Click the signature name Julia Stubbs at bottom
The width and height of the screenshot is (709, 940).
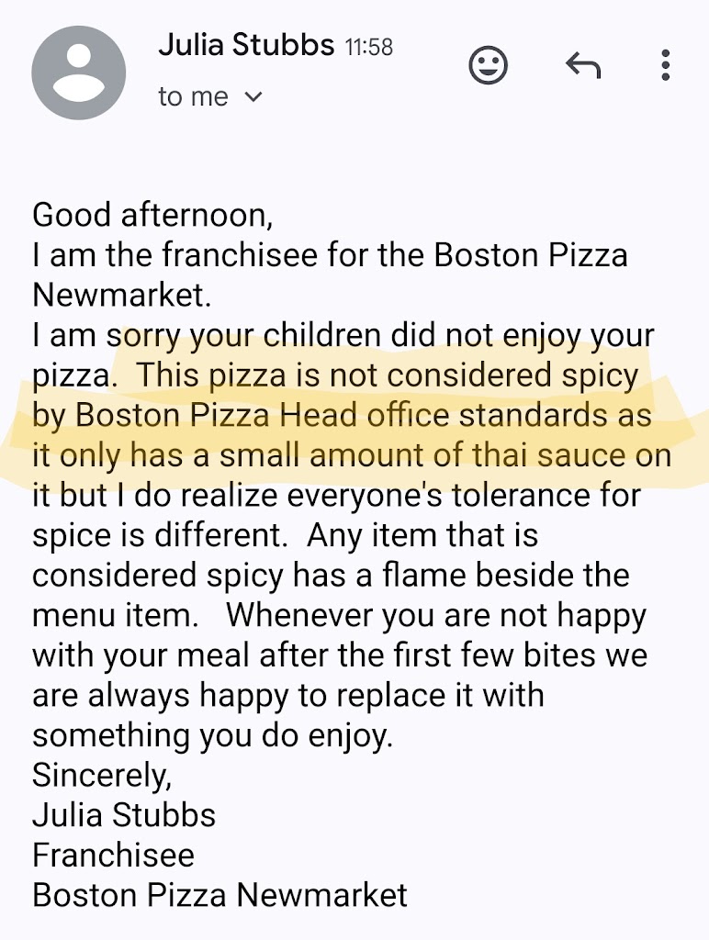[124, 815]
